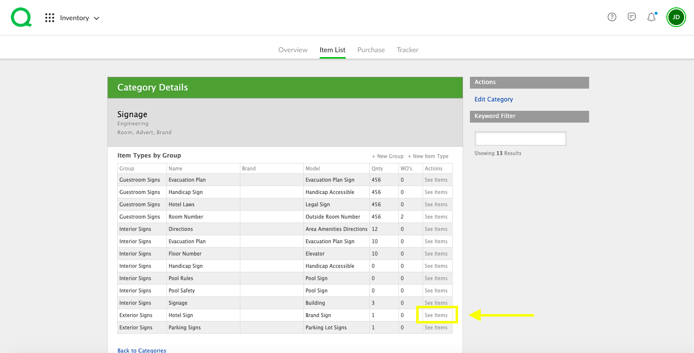See Items for the Room Number row
This screenshot has height=353, width=694.
pyautogui.click(x=436, y=217)
